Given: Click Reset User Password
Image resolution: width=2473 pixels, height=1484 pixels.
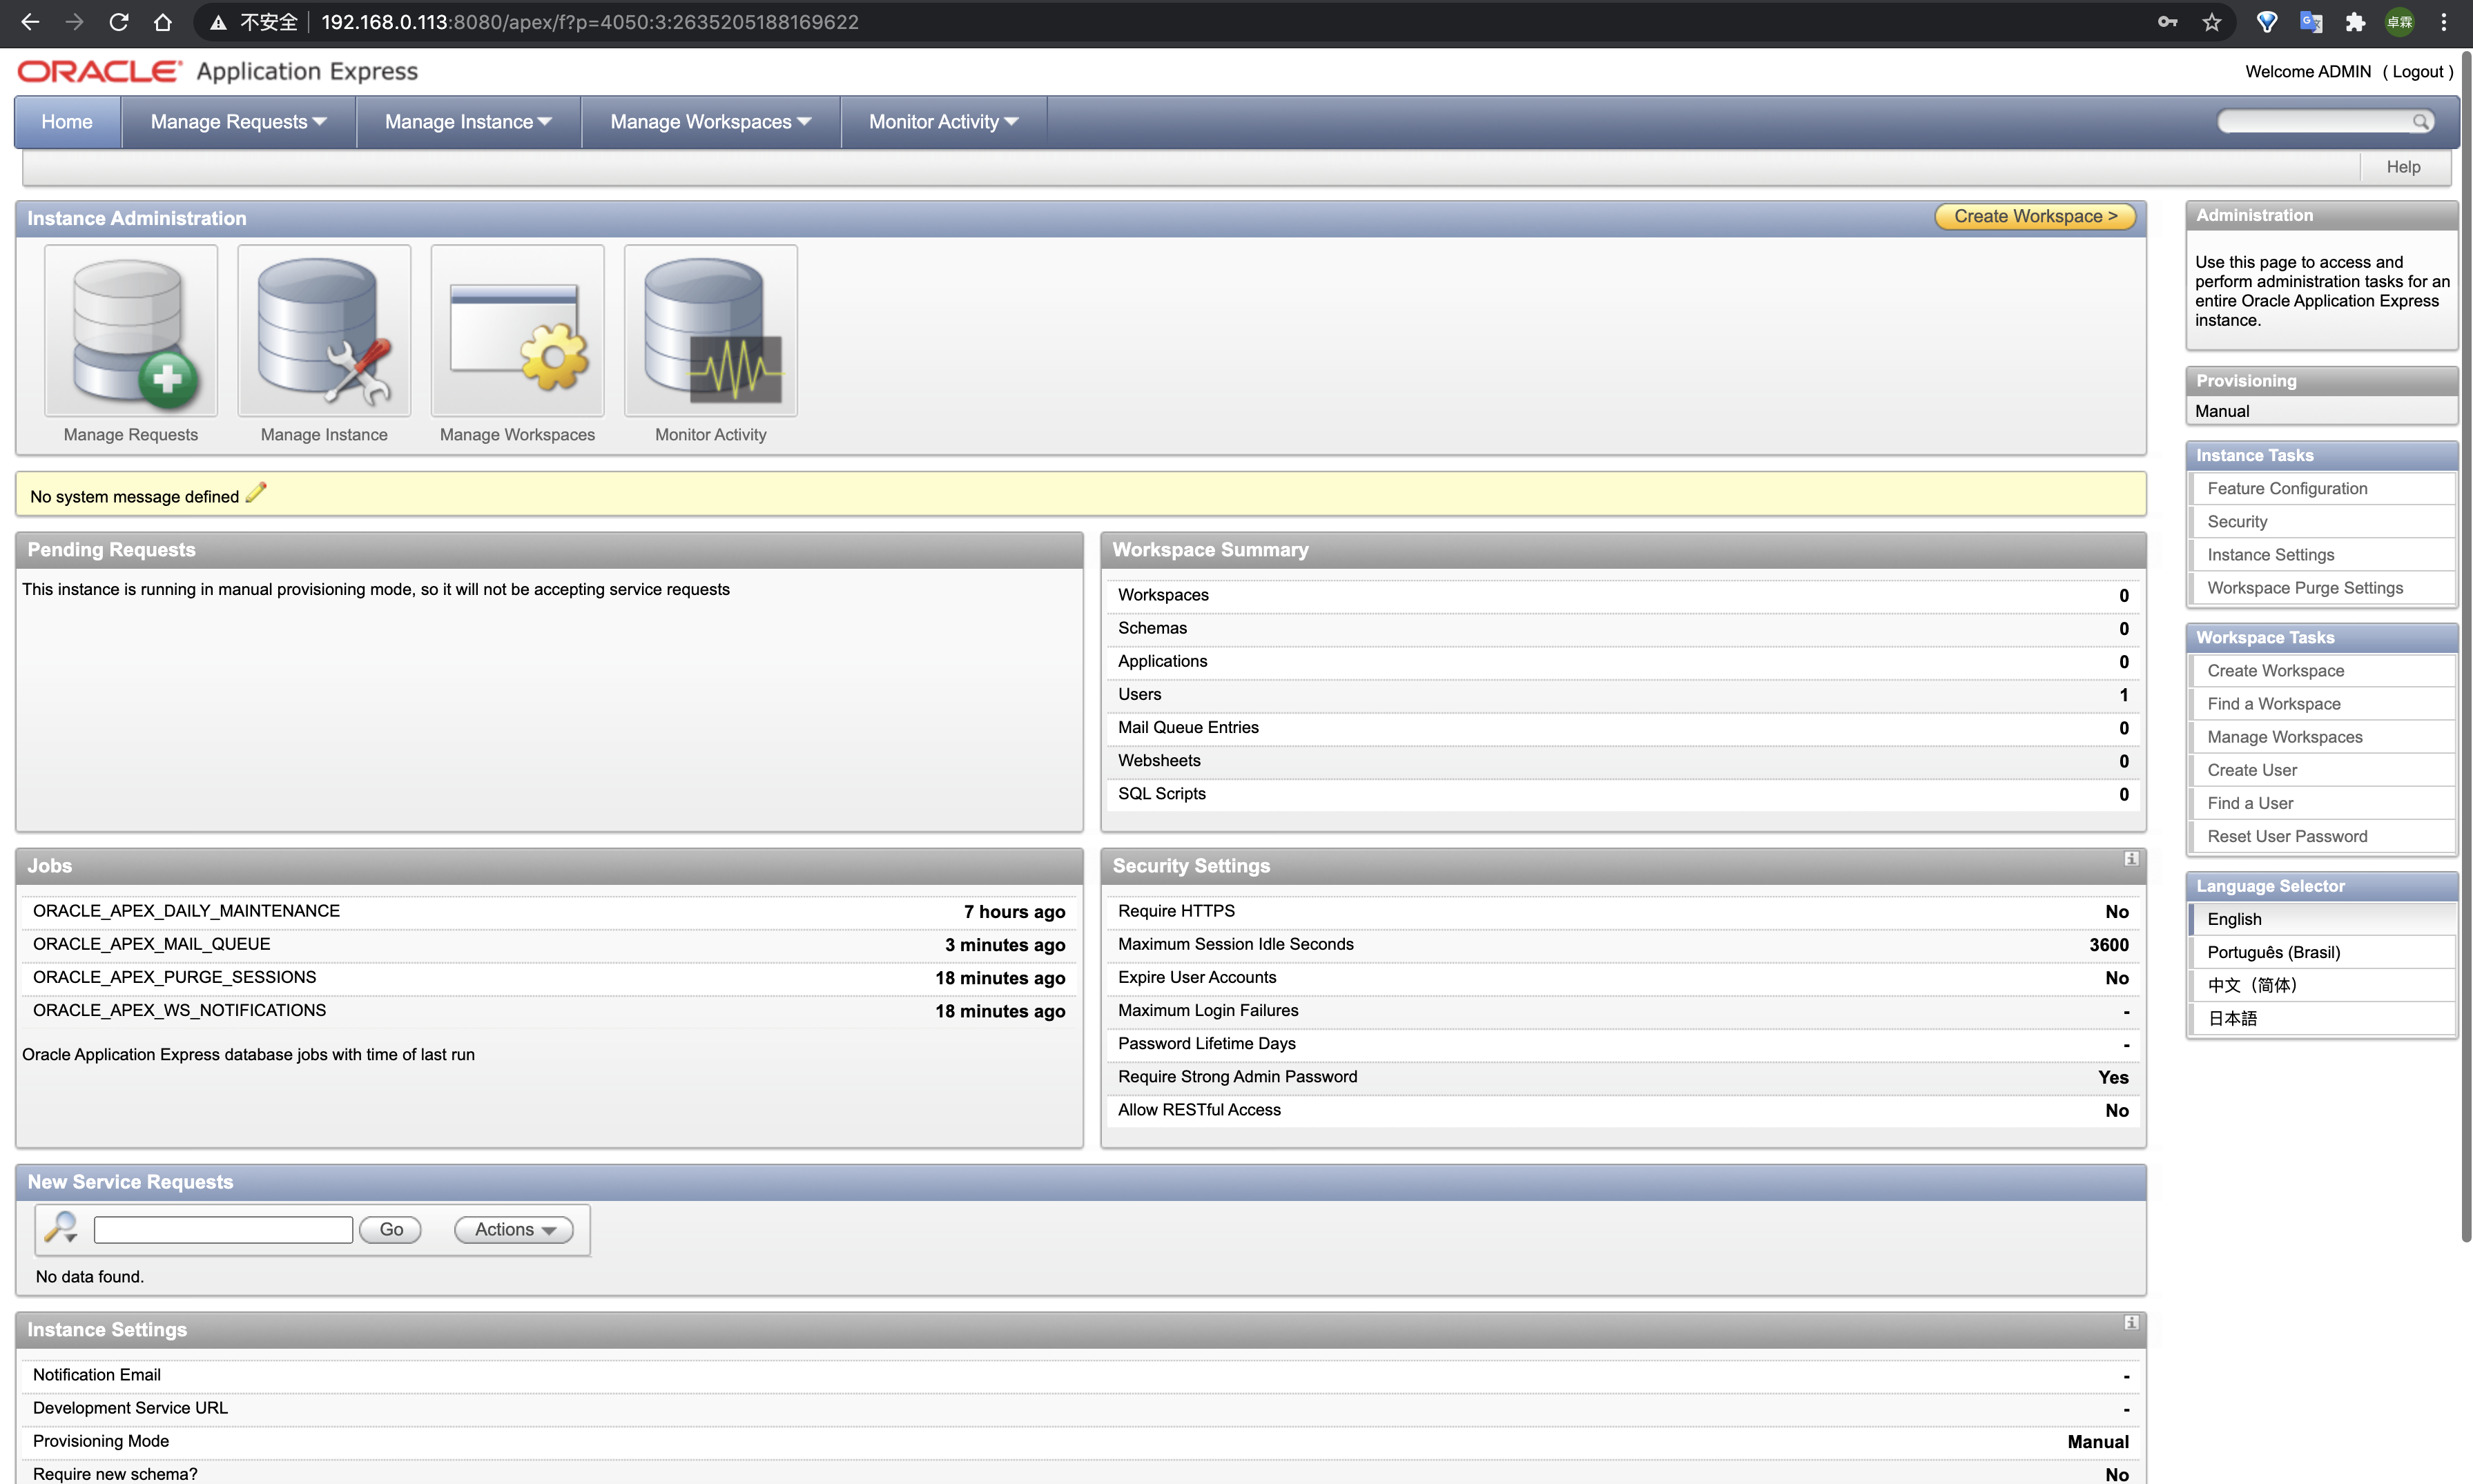Looking at the screenshot, I should [2321, 835].
